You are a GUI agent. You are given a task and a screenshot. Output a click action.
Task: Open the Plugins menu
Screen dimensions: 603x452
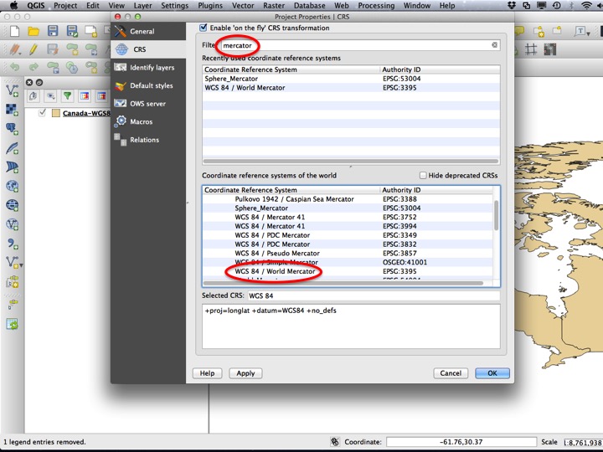(x=210, y=5)
